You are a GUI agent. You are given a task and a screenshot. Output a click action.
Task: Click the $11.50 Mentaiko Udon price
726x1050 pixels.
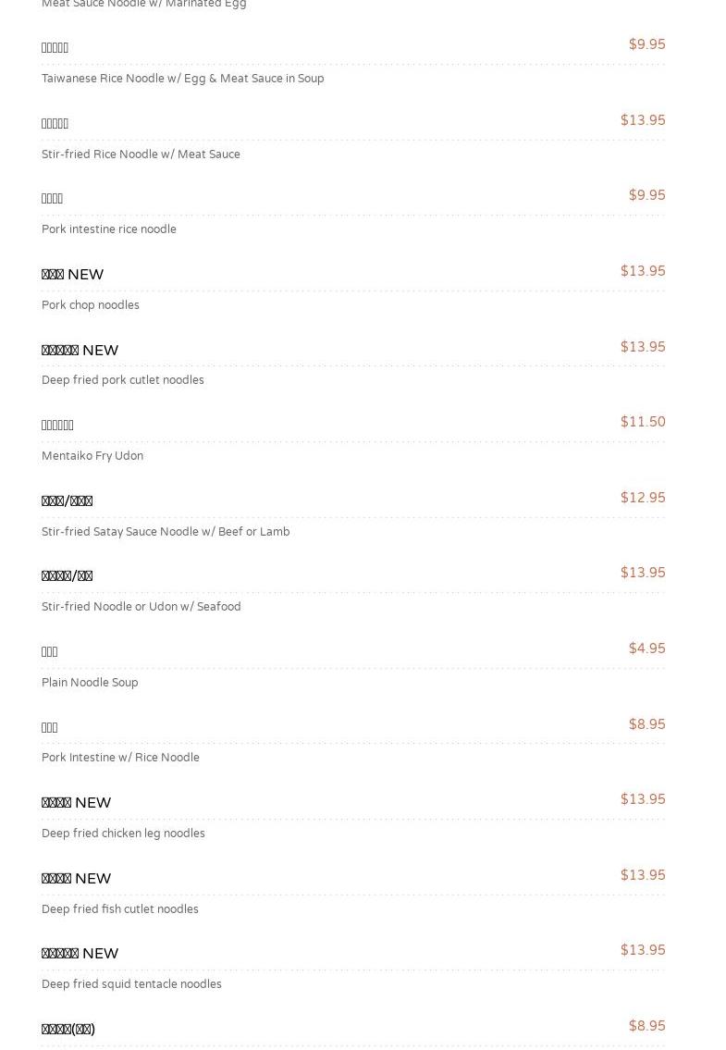pyautogui.click(x=642, y=422)
